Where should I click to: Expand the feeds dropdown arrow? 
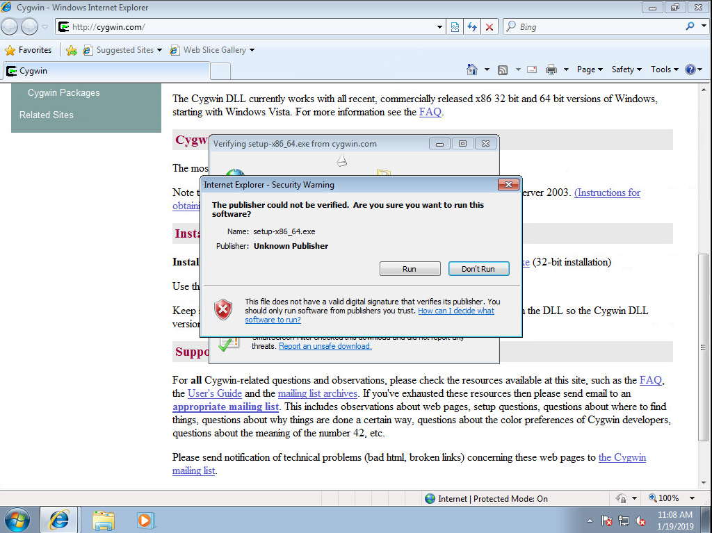point(518,69)
